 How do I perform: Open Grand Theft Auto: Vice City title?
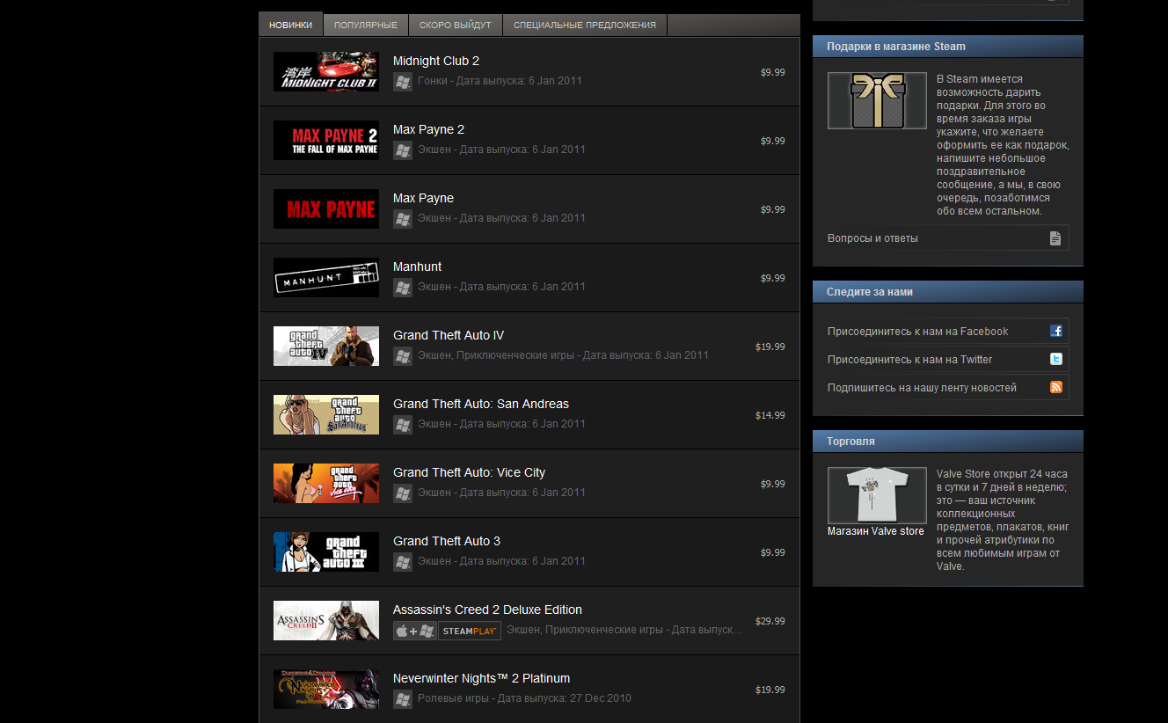click(469, 472)
